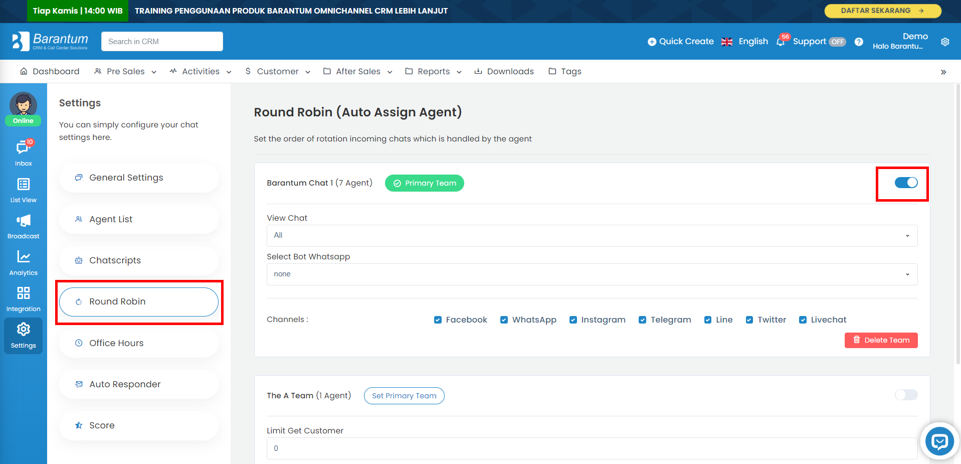The height and width of the screenshot is (464, 961).
Task: Select General Settings
Action: coord(139,178)
